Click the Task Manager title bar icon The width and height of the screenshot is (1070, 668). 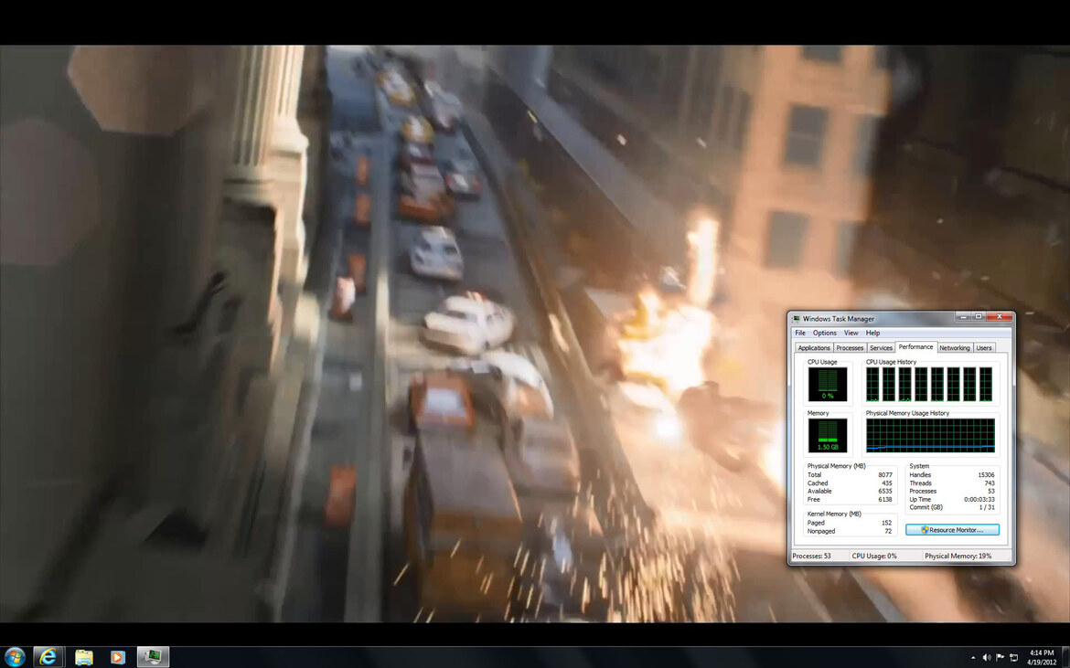pyautogui.click(x=796, y=318)
